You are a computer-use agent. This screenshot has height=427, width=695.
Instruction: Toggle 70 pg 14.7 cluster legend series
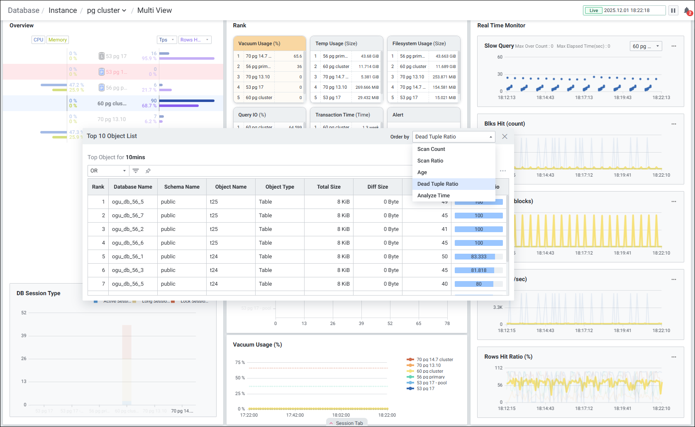(x=434, y=359)
